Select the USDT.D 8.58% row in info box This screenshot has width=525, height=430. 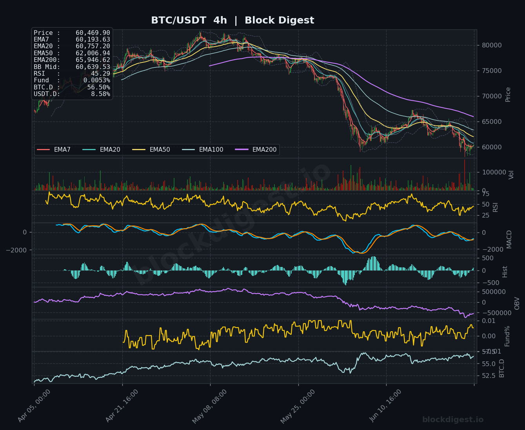point(72,94)
